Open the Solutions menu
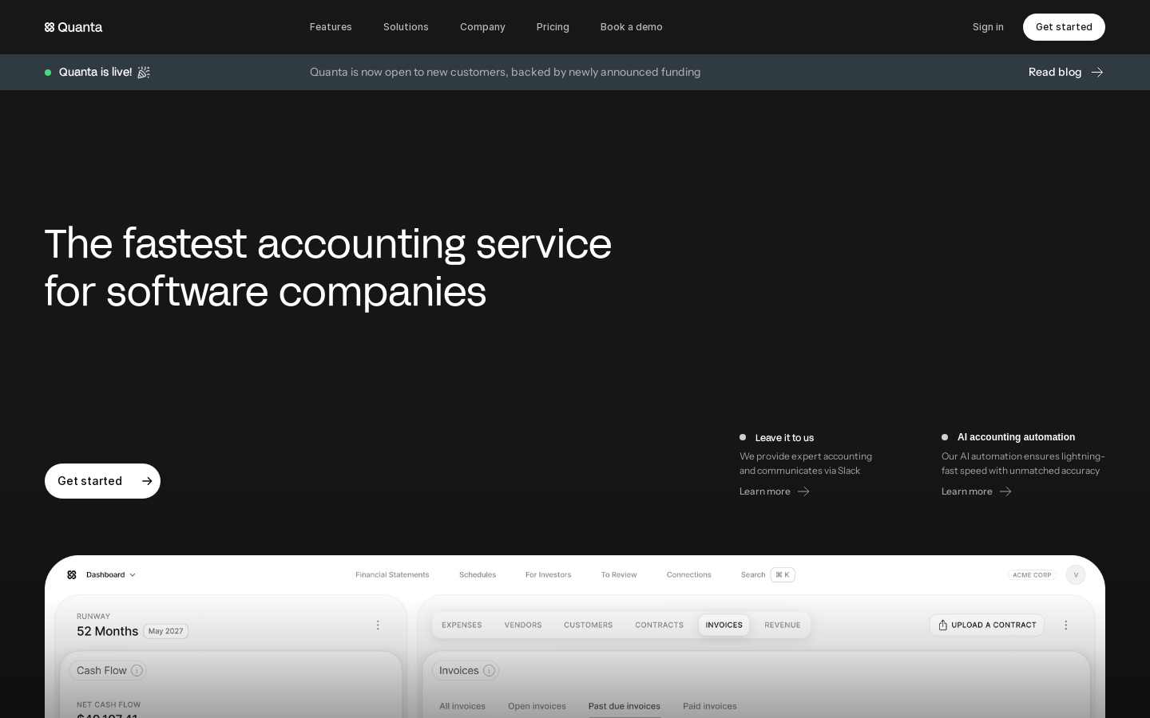Image resolution: width=1150 pixels, height=718 pixels. pos(406,27)
